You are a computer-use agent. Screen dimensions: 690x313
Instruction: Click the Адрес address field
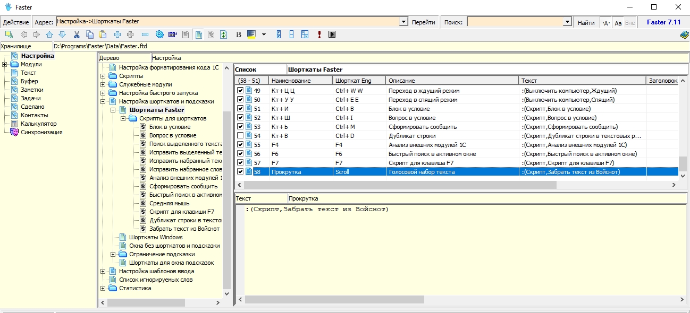coord(228,22)
